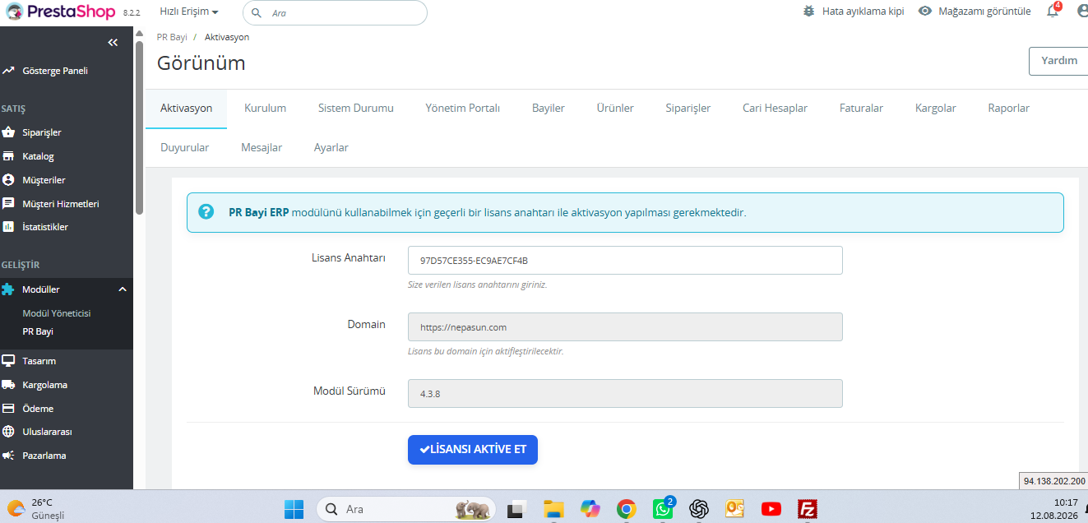Click the Windows taskbar search box
The width and height of the screenshot is (1088, 523).
[406, 509]
